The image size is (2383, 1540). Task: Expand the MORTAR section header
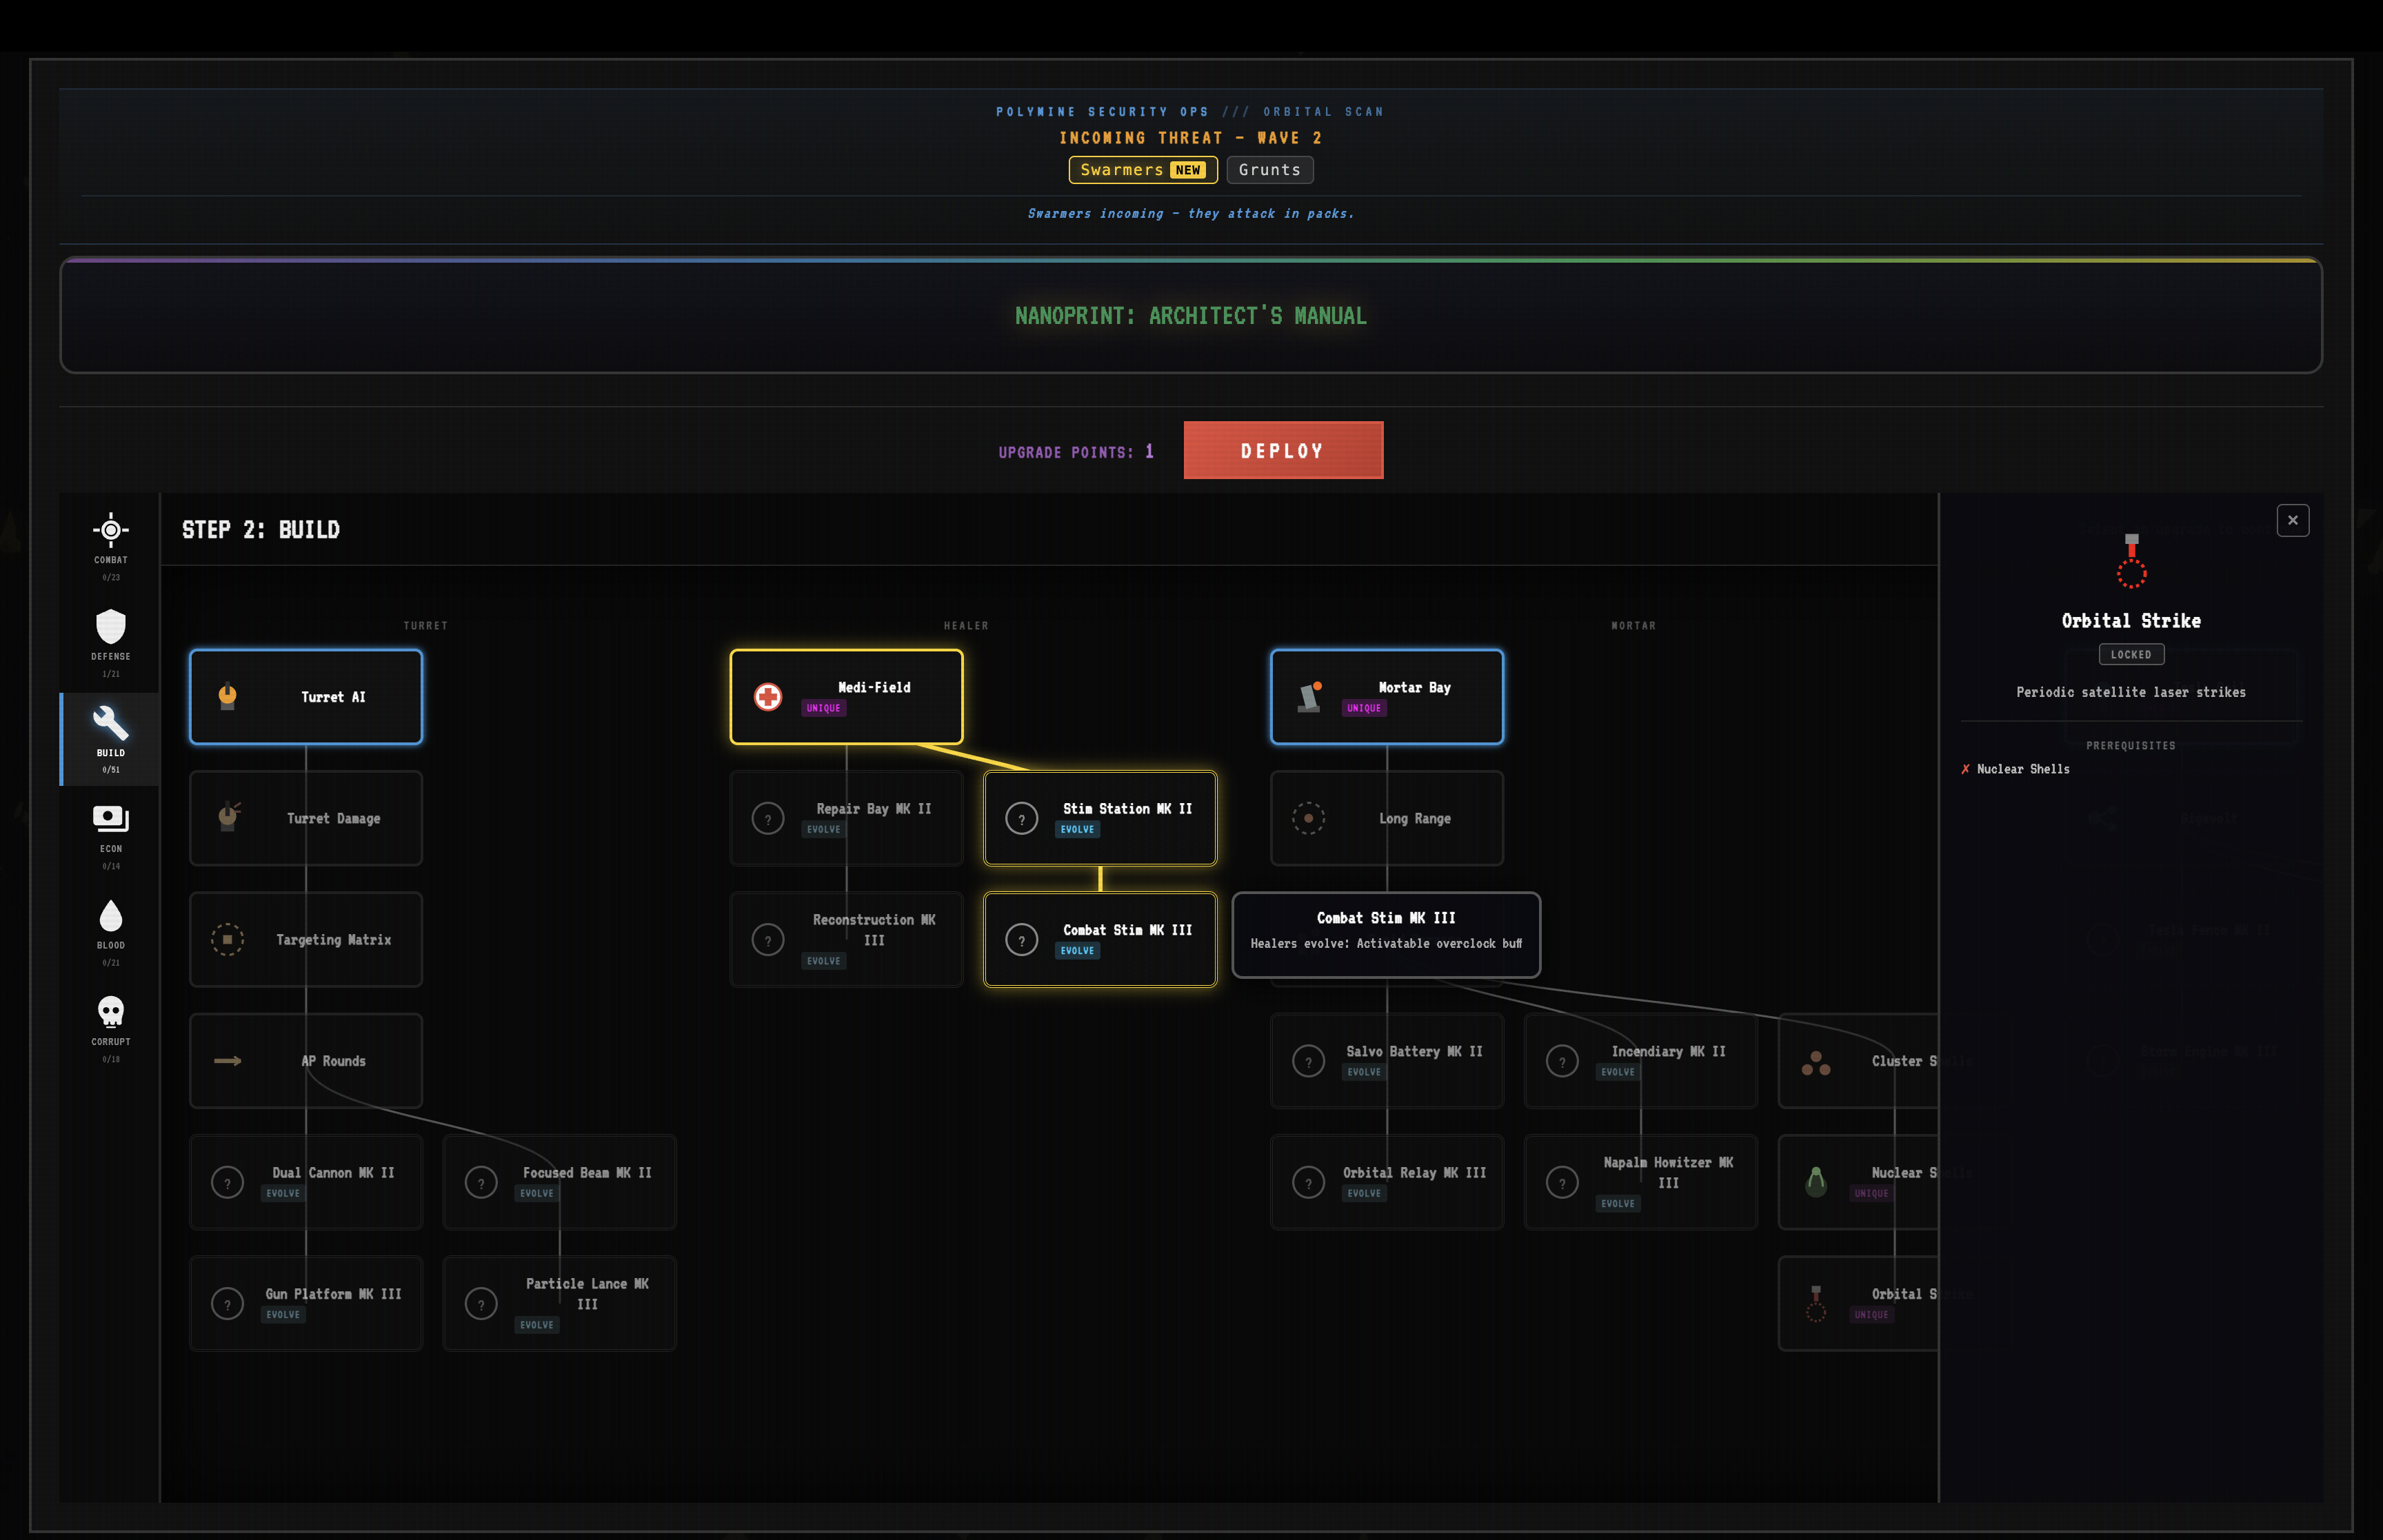click(x=1634, y=625)
